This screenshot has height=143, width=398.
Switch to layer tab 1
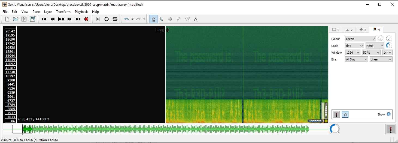coord(336,30)
